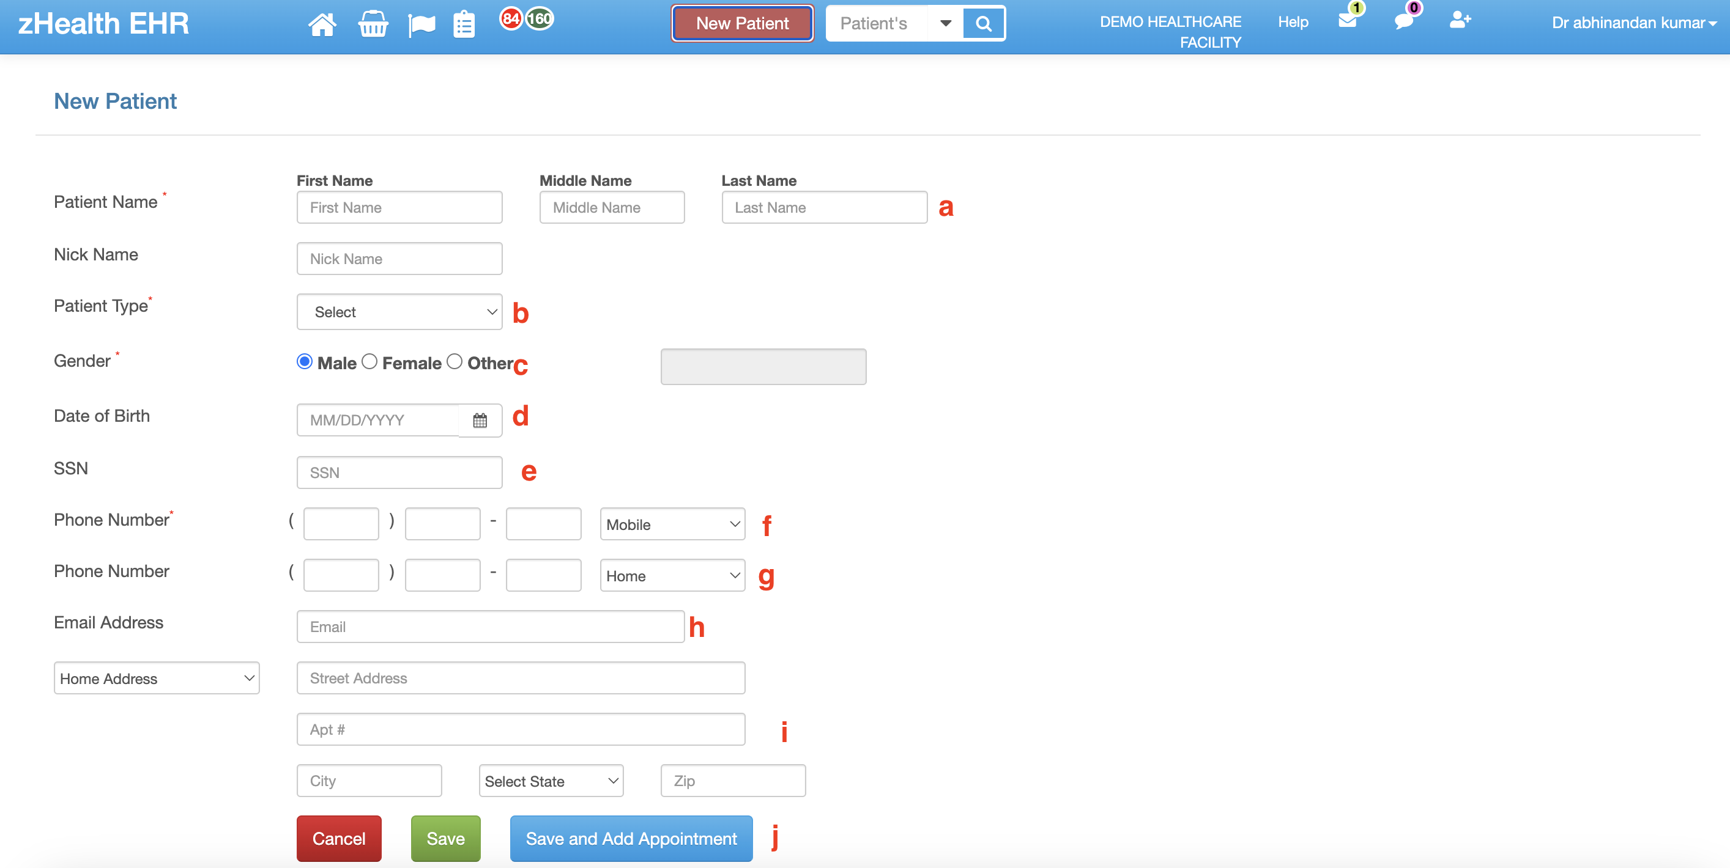Open the Home Address dropdown
1730x868 pixels.
pos(155,677)
